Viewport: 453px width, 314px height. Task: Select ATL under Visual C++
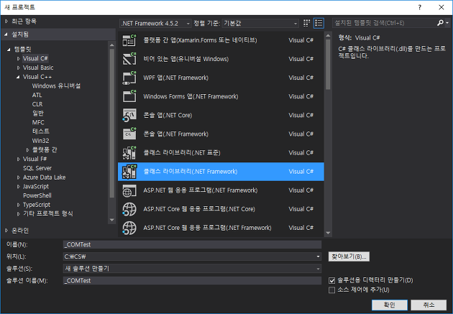[37, 95]
